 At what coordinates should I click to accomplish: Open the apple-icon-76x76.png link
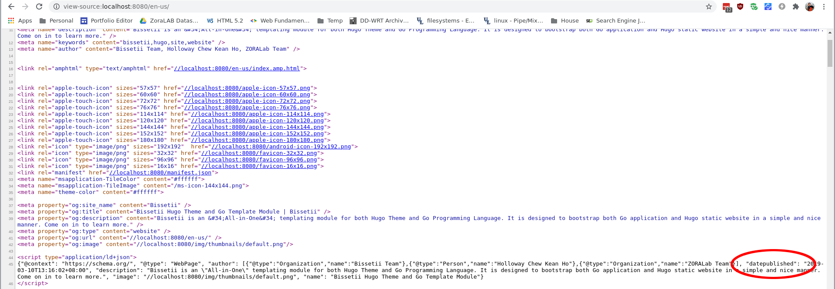(247, 108)
